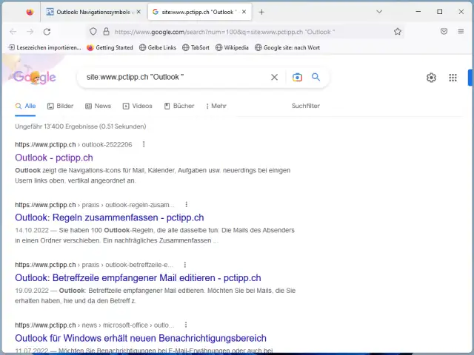The image size is (474, 355).
Task: Switch to the Outlook Navigationssymbole tab
Action: [x=92, y=12]
